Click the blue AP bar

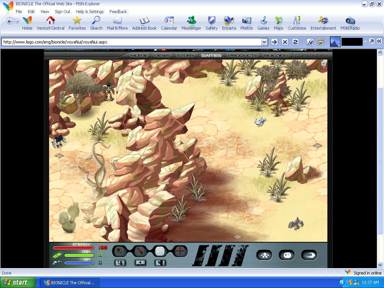point(79,263)
